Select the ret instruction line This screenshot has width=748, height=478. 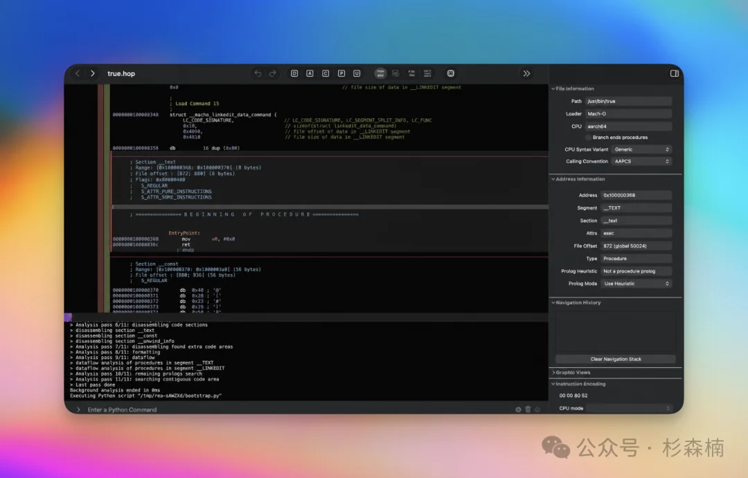coord(151,244)
